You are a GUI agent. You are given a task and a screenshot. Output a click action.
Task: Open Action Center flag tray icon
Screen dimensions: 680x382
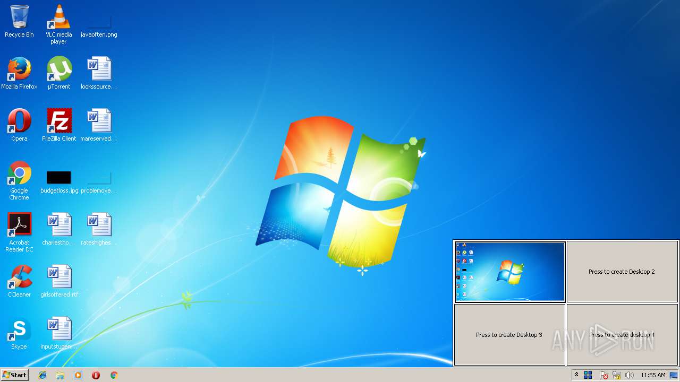coord(604,375)
